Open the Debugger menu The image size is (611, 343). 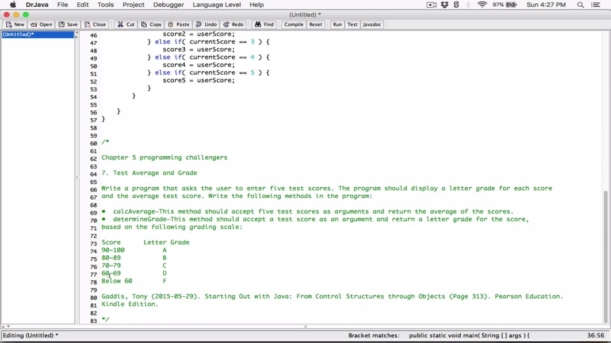click(169, 5)
